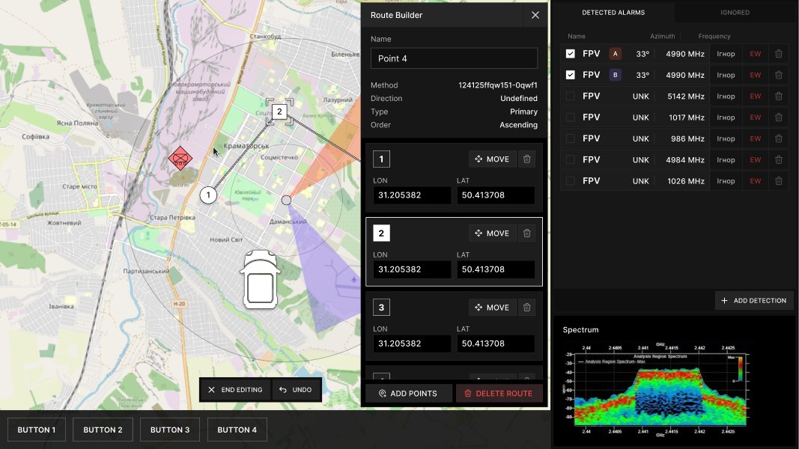Screen dimensions: 799x449
Task: Delete route point 2 with trash icon
Action: [527, 233]
